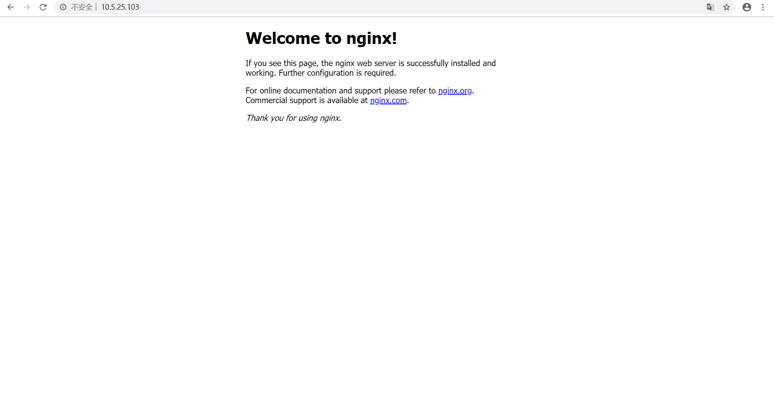Open the translate page icon

(711, 7)
